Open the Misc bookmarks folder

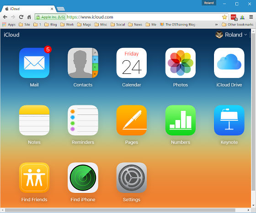point(101,25)
